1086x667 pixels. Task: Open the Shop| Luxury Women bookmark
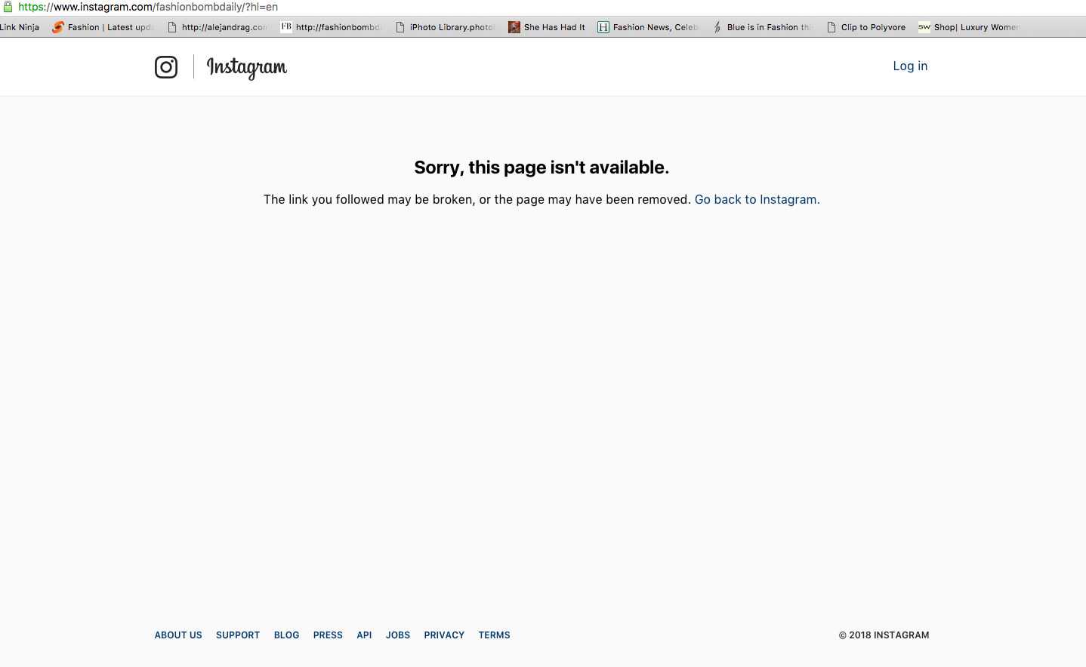pyautogui.click(x=969, y=27)
